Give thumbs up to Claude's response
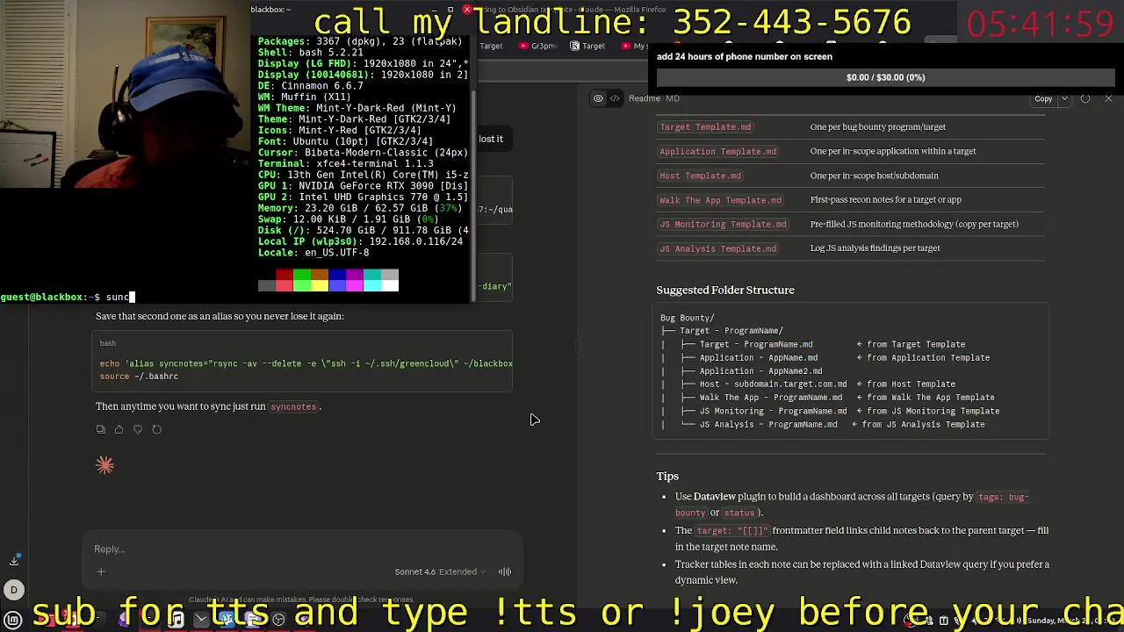The height and width of the screenshot is (632, 1124). click(x=119, y=429)
